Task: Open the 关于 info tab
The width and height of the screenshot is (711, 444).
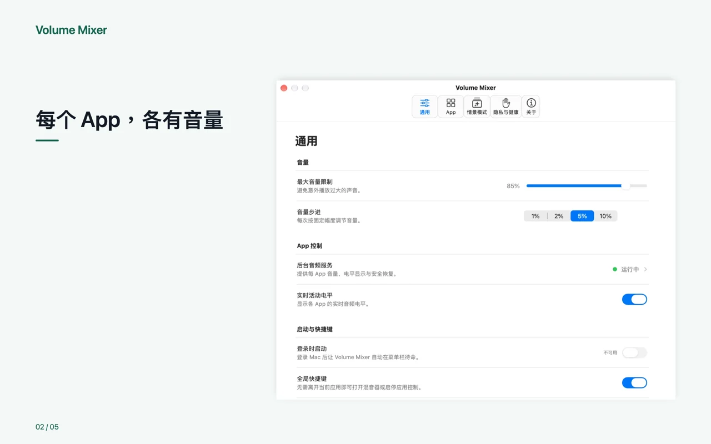Action: point(531,107)
